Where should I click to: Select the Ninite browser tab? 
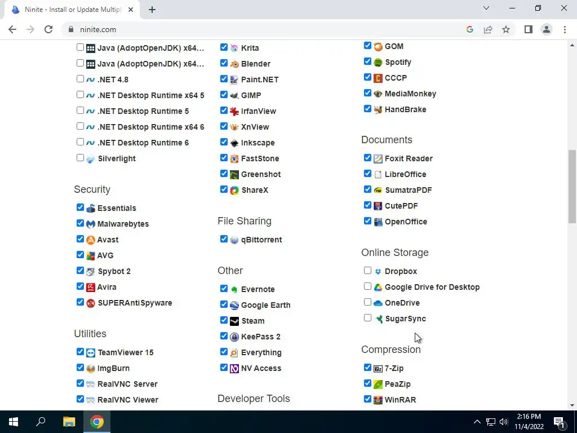[72, 10]
